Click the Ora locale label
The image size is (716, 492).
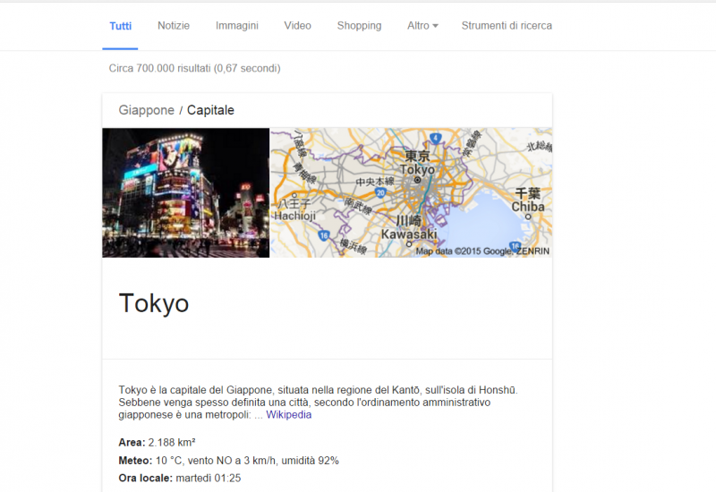tap(146, 478)
